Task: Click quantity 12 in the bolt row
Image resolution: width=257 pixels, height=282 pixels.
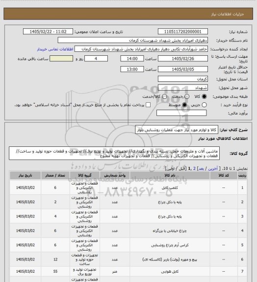Action: [x=55, y=259]
